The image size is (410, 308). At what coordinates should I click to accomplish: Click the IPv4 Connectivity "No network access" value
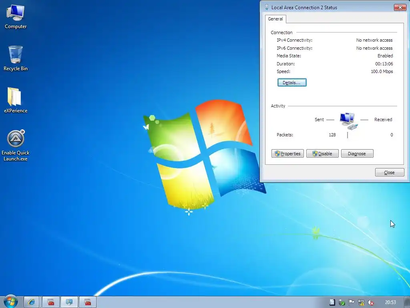point(374,40)
